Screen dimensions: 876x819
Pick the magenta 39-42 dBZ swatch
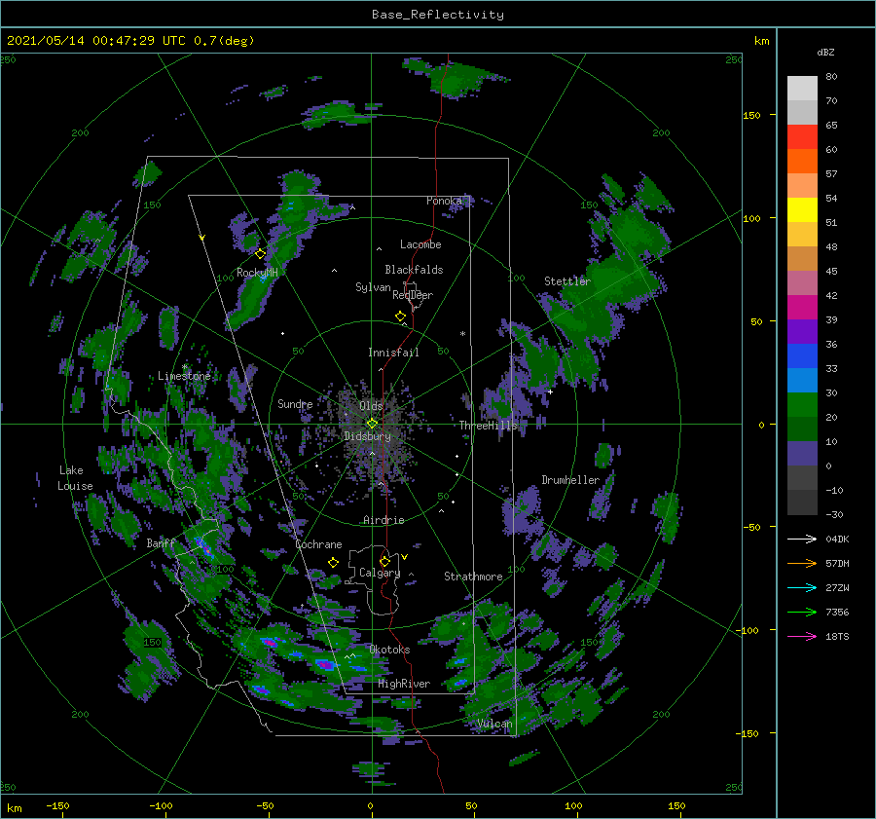point(802,308)
